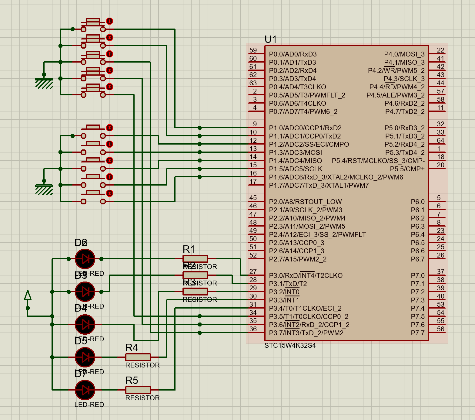Click the R5 reference label
This screenshot has height=420, width=475.
click(132, 380)
